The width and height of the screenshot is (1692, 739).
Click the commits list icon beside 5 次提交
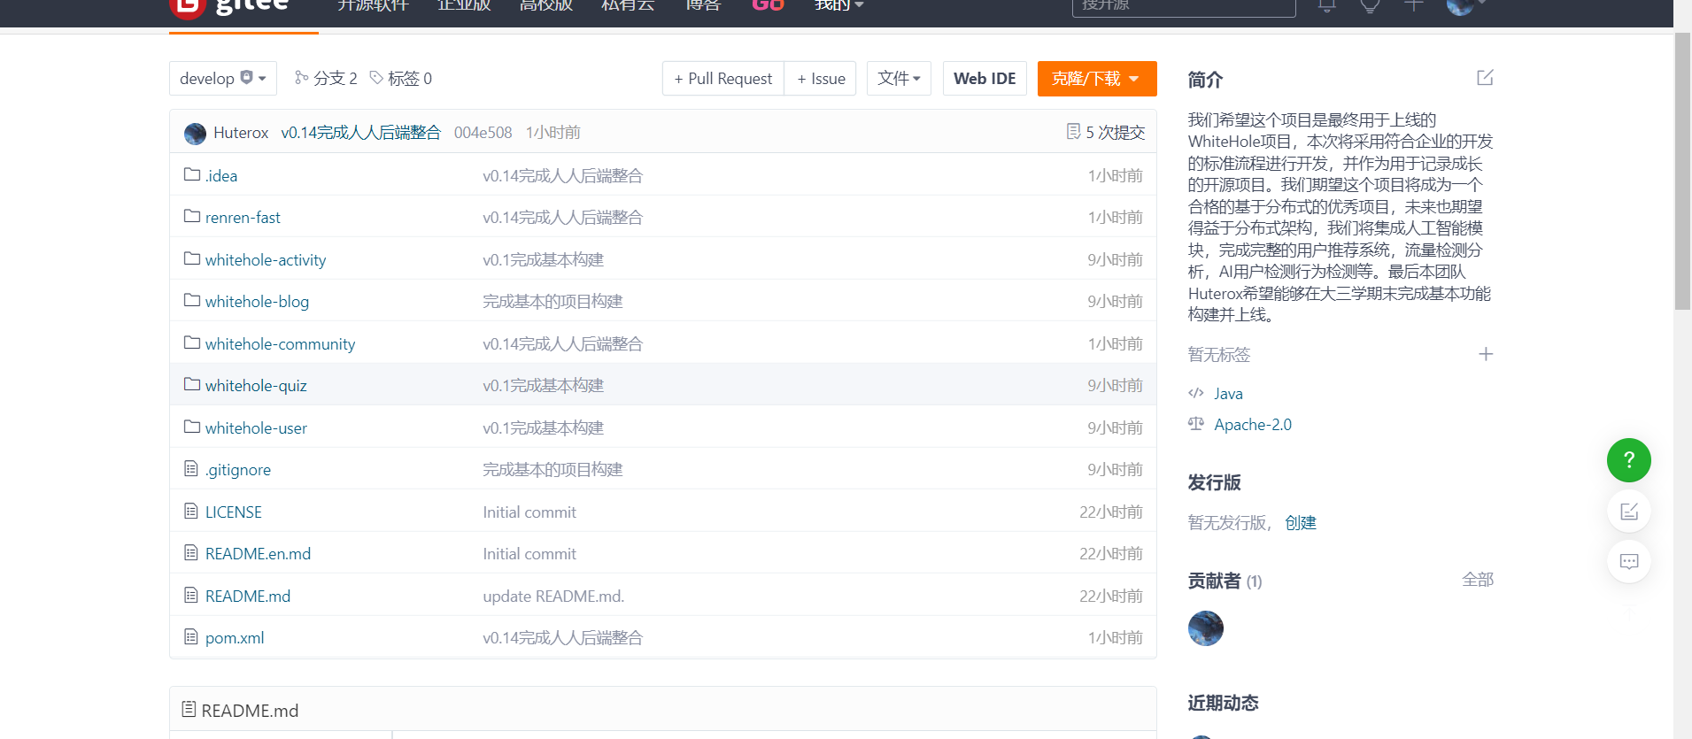click(1074, 131)
